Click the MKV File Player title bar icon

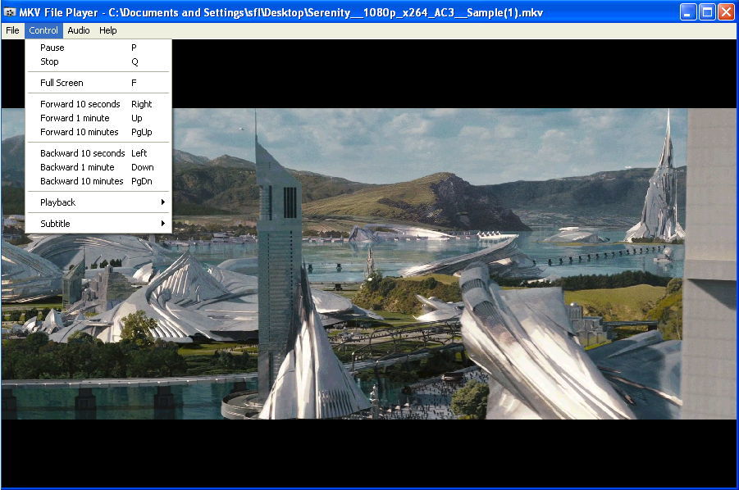8,11
